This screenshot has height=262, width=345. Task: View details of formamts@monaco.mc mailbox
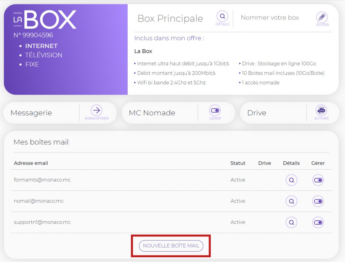pos(291,180)
